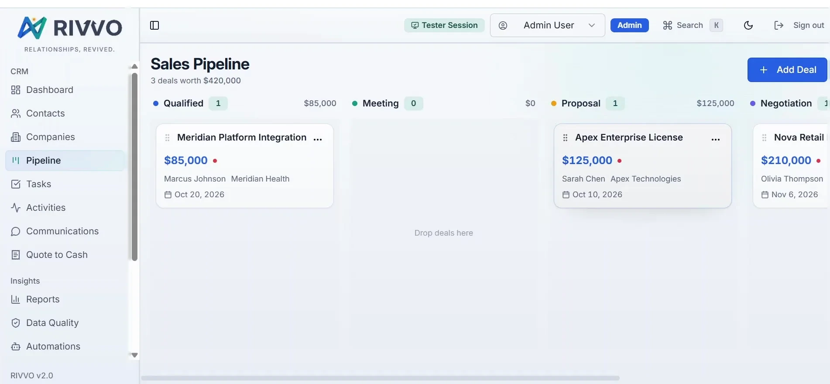Click the Admin badge button
The image size is (830, 384).
[629, 25]
